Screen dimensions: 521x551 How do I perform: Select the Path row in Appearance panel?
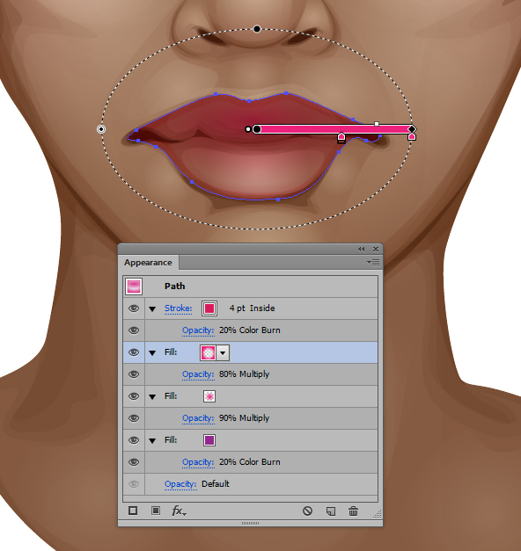tap(250, 286)
